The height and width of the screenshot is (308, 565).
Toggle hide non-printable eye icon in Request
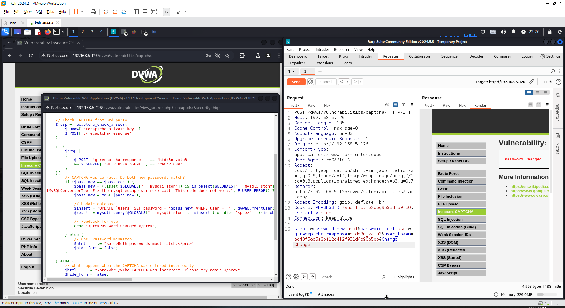[387, 105]
